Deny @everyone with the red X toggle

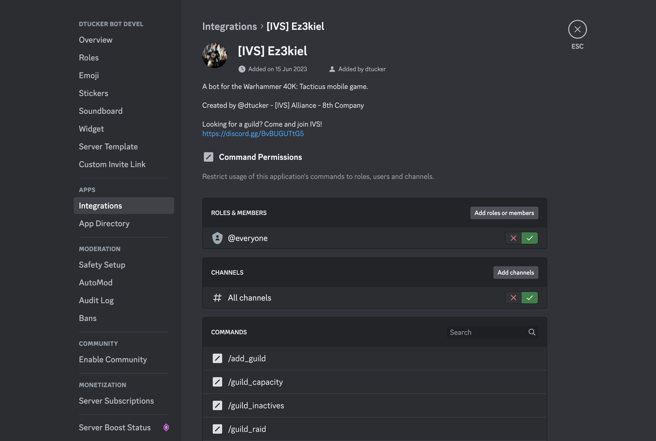[x=513, y=238]
